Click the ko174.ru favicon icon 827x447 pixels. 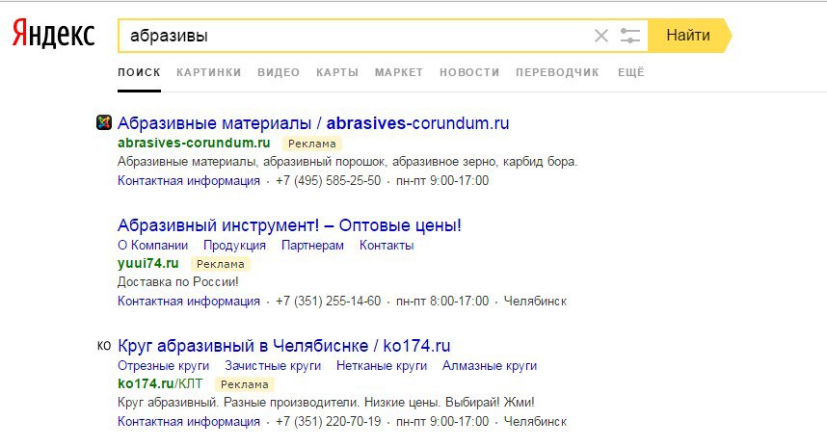tap(104, 346)
